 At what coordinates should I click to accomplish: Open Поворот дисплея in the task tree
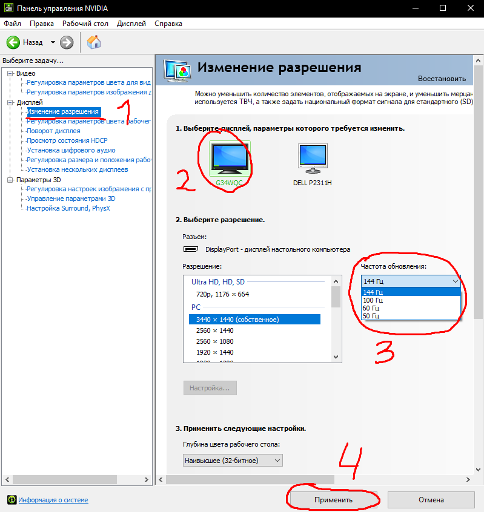pos(53,131)
